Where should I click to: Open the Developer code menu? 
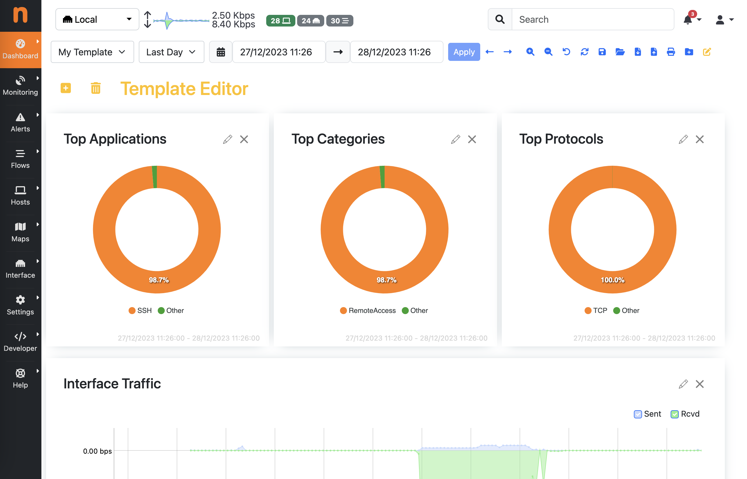coord(20,342)
